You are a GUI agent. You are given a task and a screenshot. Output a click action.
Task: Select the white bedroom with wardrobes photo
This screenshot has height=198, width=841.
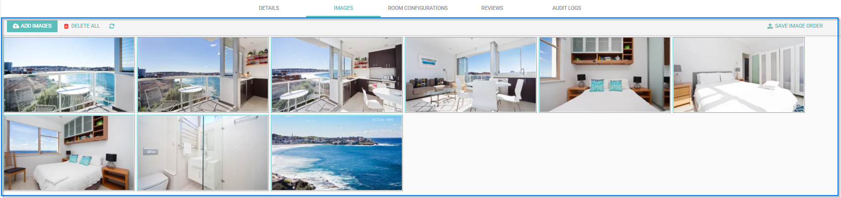739,75
